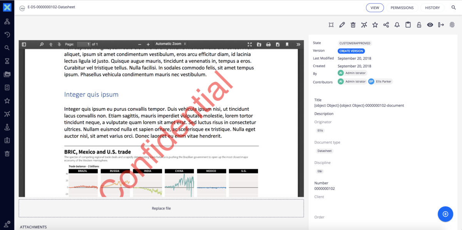The image size is (462, 230).
Task: Click the PDF page number field
Action: tap(84, 44)
